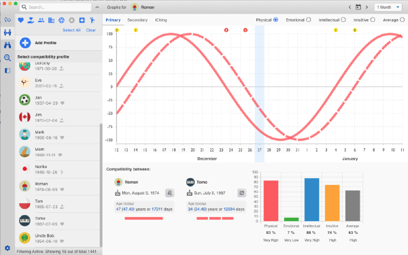408x255 pixels.
Task: Click the Select All link
Action: [71, 30]
